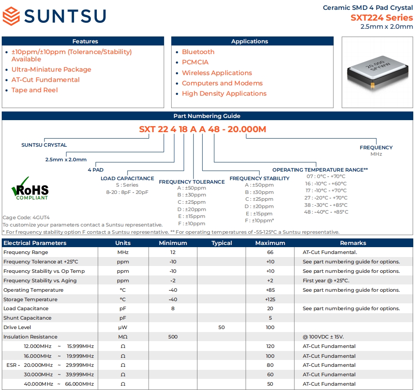This screenshot has height=390, width=415.
Task: Select the 'Ultra-Miniature Package' feature
Action: tap(51, 70)
